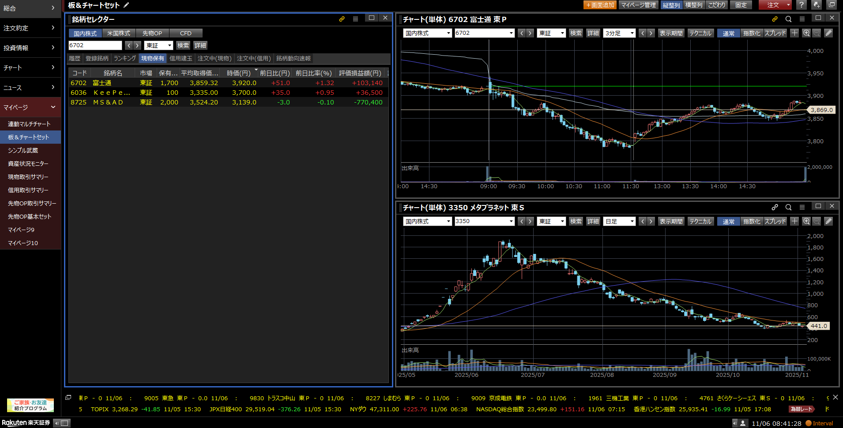This screenshot has width=843, height=428.
Task: Click the user status icon near the clock
Action: (743, 423)
